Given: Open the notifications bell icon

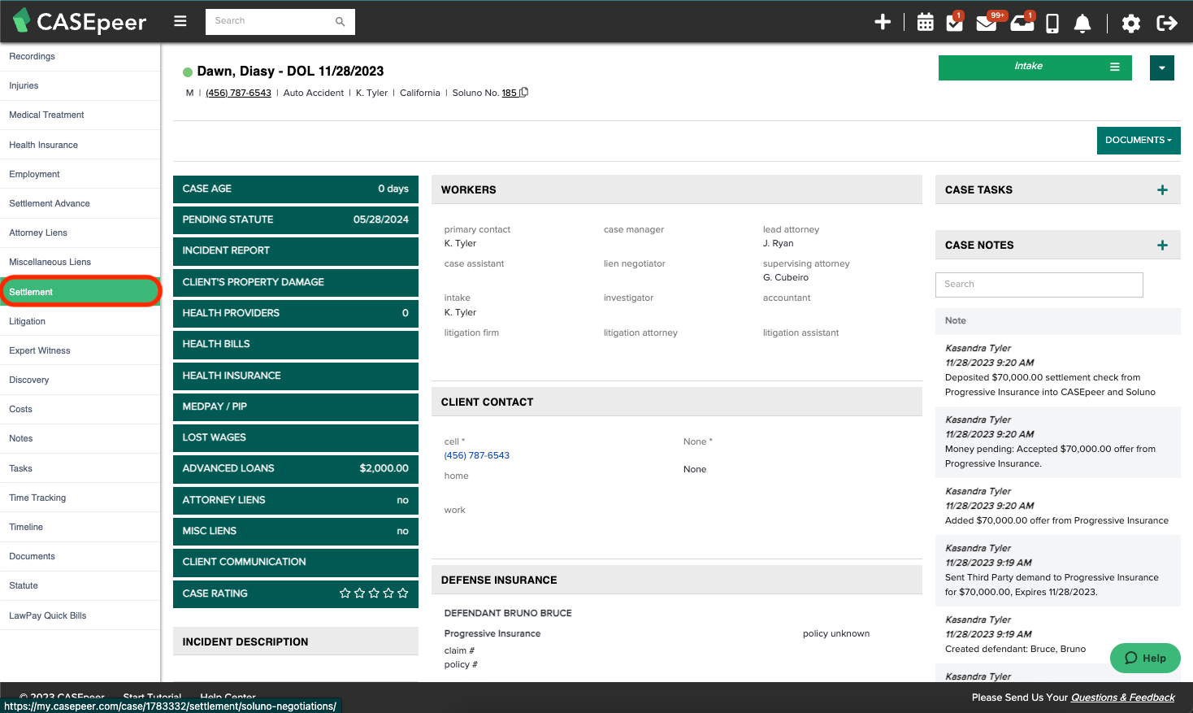Looking at the screenshot, I should pyautogui.click(x=1082, y=24).
